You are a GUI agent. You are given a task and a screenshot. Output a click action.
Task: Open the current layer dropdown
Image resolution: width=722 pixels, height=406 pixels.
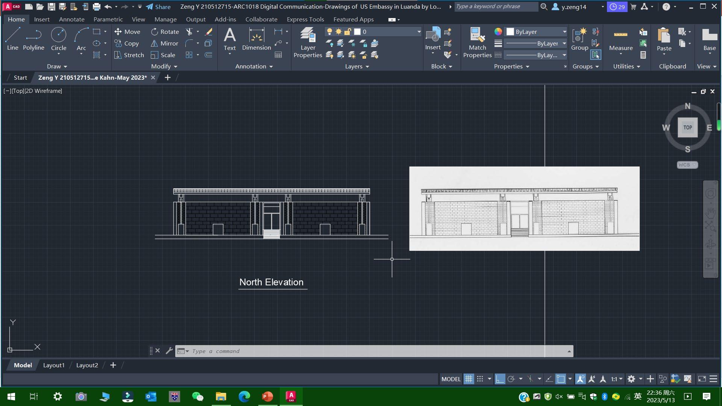tap(419, 32)
